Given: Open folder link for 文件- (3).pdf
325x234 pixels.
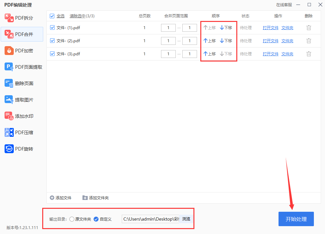Looking at the screenshot, I should (287, 54).
